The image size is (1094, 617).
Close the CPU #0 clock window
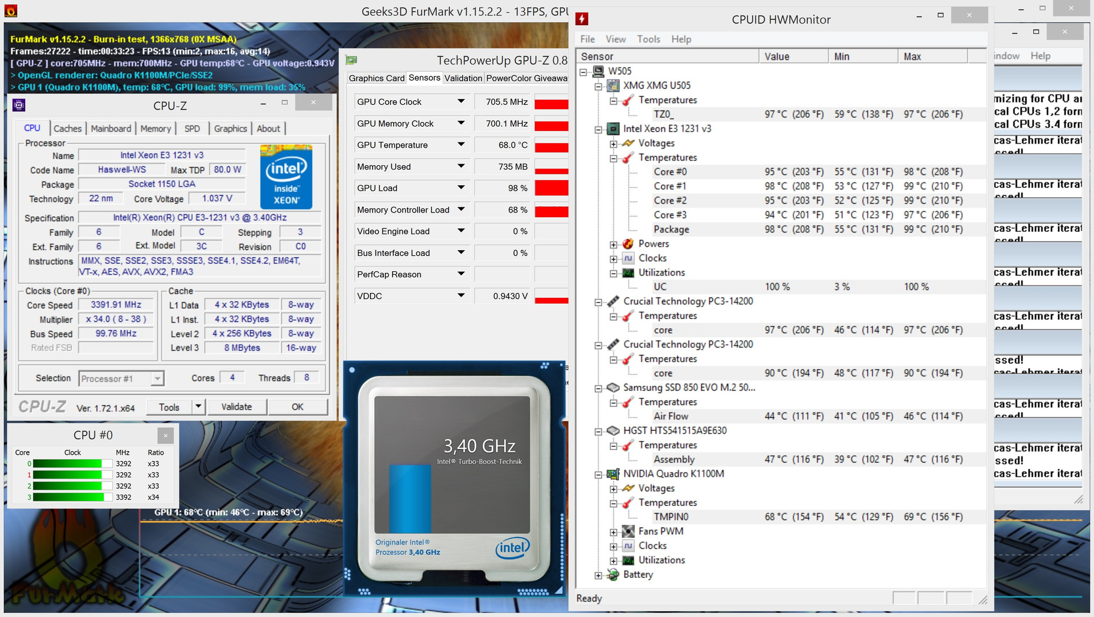click(165, 436)
